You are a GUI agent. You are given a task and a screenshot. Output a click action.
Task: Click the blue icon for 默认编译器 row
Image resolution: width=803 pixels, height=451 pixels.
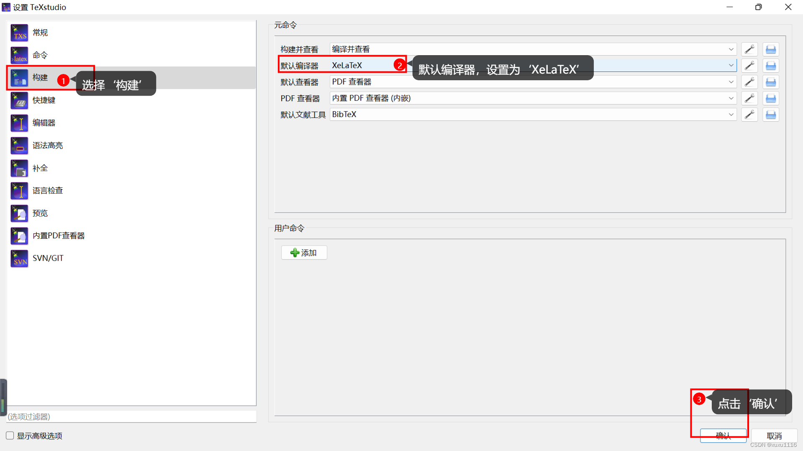pos(771,66)
